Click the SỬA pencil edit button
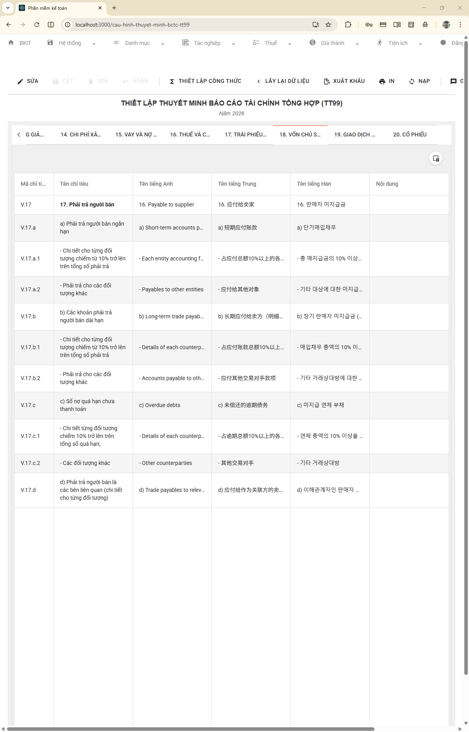Viewport: 469px width, 732px height. click(x=28, y=81)
